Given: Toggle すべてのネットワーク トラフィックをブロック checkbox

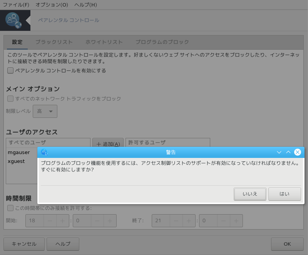Looking at the screenshot, I should [10, 99].
